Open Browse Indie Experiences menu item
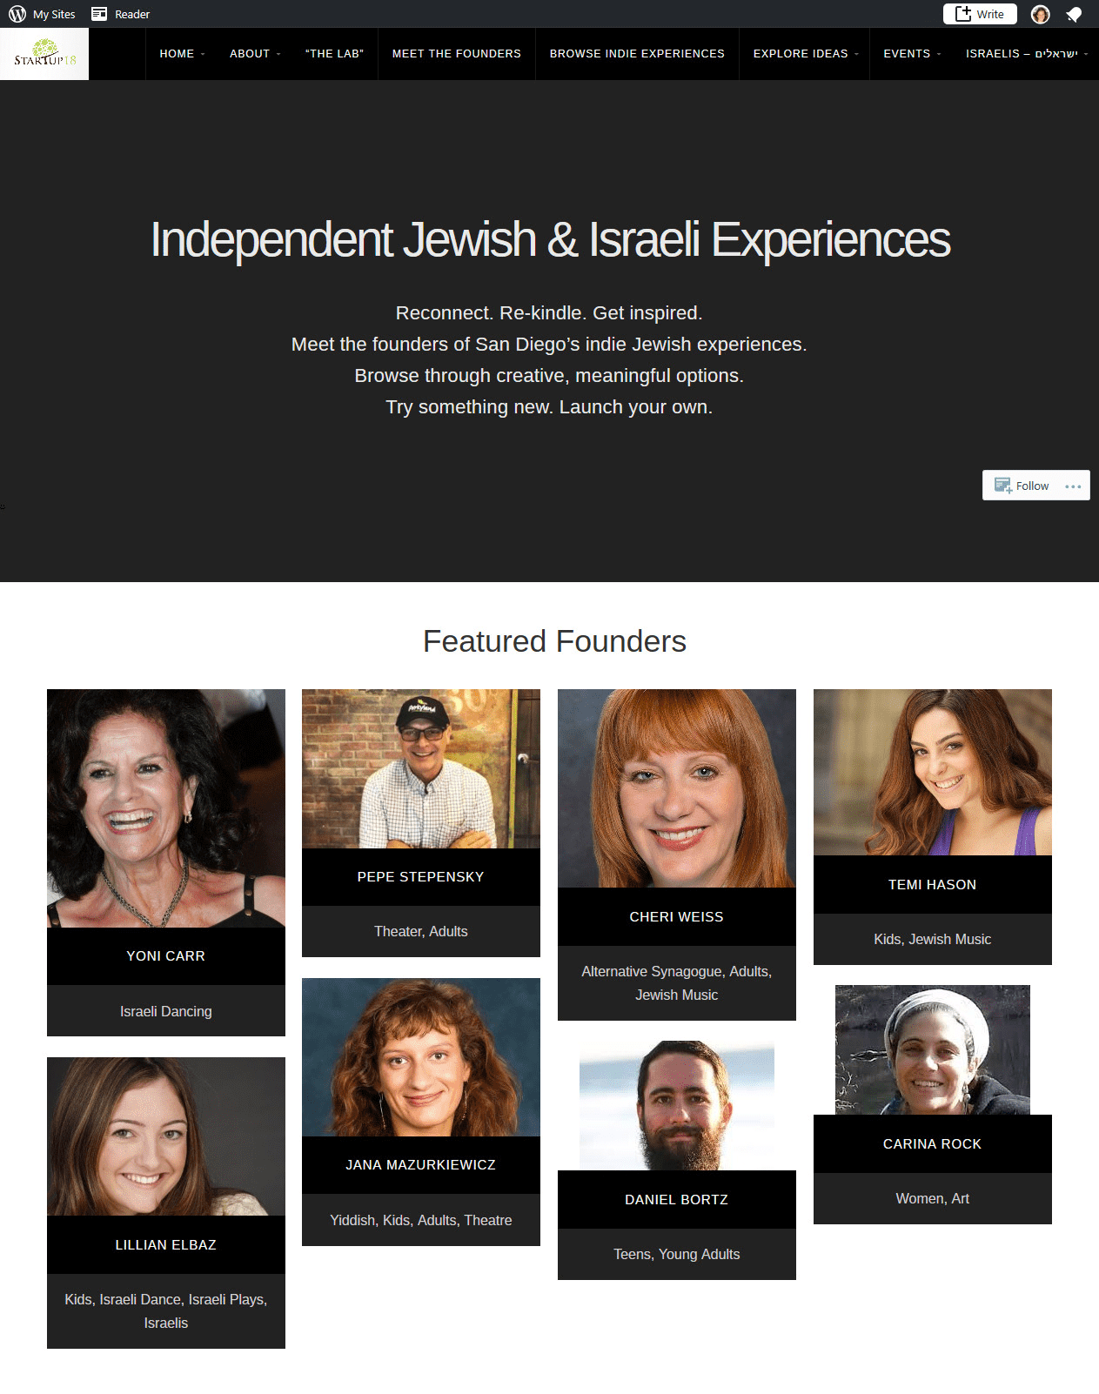The height and width of the screenshot is (1394, 1099). point(637,54)
